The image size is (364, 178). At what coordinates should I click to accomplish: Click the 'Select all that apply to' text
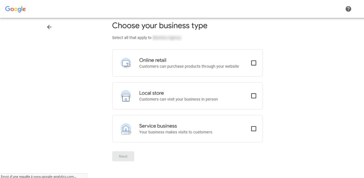pos(132,38)
